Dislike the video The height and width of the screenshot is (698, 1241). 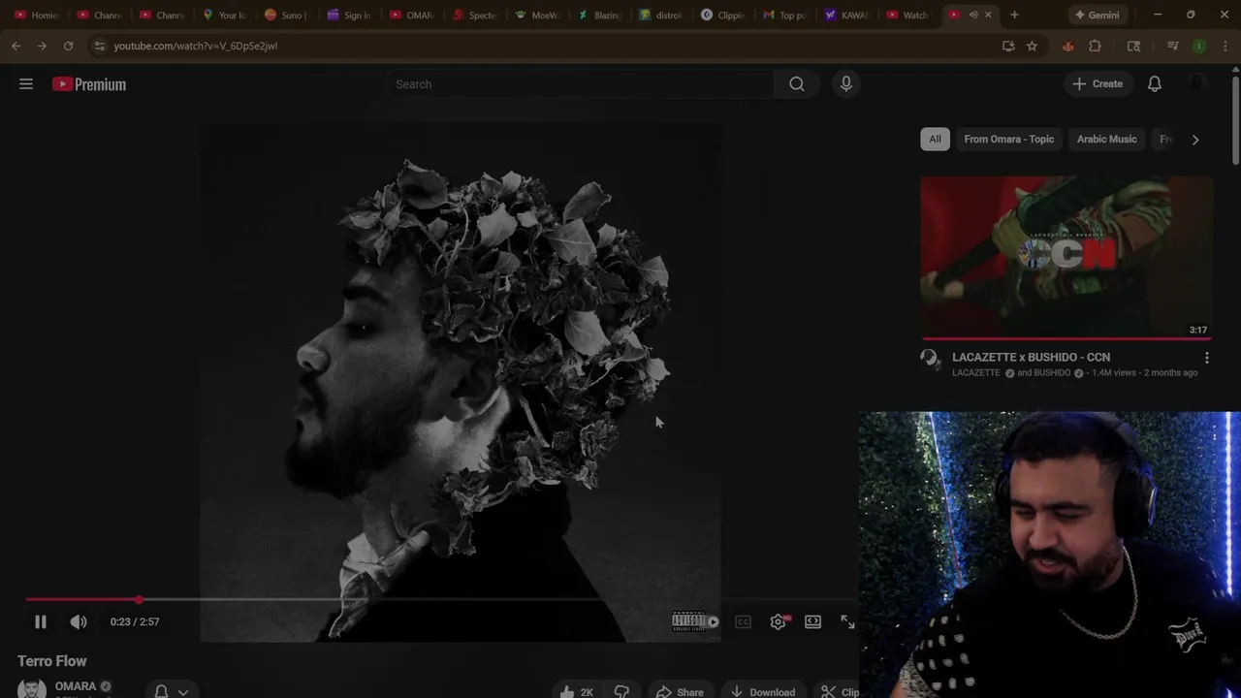coord(621,691)
